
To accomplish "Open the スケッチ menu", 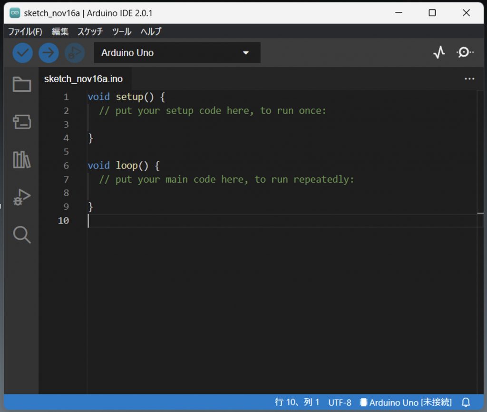I will [x=90, y=32].
